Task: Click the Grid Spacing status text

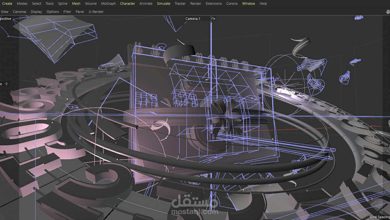Action: (380, 217)
